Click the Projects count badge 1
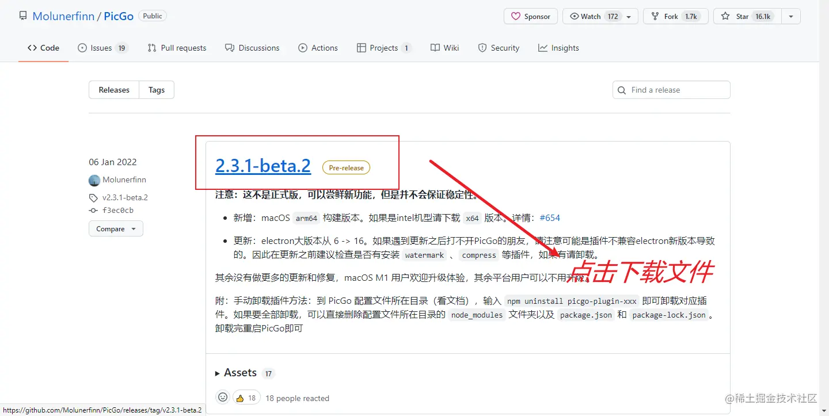 (x=406, y=48)
